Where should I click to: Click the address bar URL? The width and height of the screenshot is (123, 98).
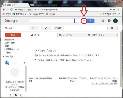(x=46, y=9)
